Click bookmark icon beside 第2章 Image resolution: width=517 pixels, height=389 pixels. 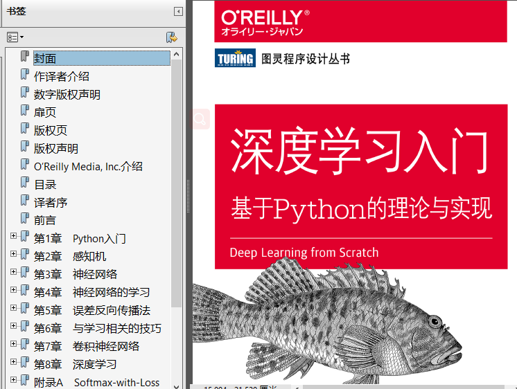coord(25,254)
